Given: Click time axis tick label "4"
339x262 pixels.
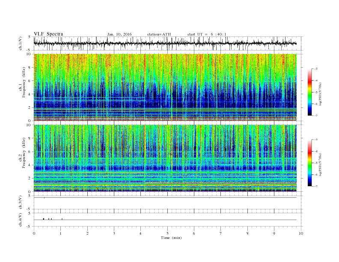Looking at the screenshot, I should point(140,233).
